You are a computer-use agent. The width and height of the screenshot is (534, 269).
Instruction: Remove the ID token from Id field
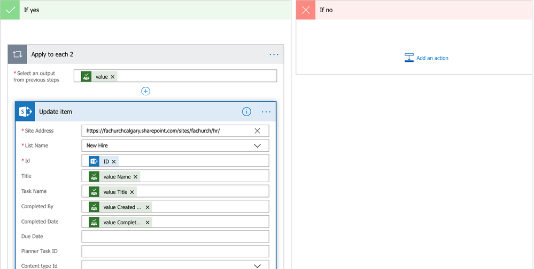tap(114, 161)
